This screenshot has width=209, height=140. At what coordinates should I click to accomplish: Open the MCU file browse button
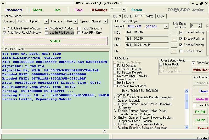[174, 33]
